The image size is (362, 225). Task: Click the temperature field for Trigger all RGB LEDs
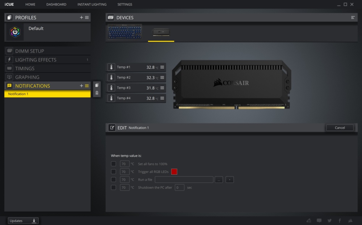(125, 172)
